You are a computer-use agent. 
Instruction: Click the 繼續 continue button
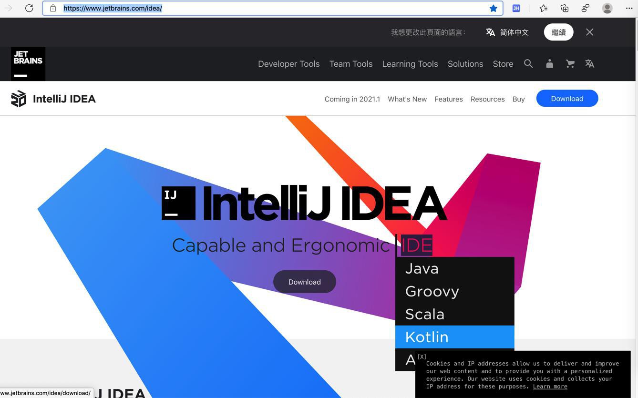point(558,32)
